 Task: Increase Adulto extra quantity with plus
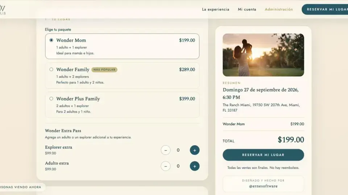click(195, 166)
